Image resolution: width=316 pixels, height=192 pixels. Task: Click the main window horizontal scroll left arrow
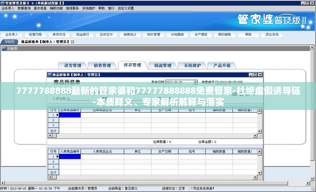[x=3, y=183]
